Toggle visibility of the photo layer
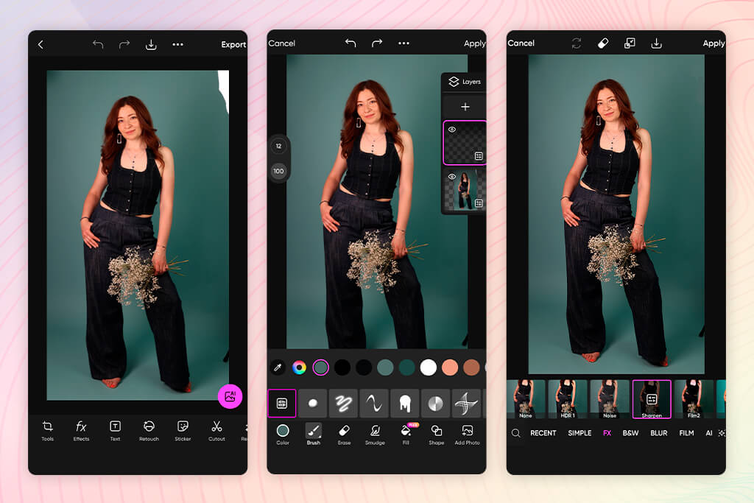Screen dimensions: 754x503 pyautogui.click(x=452, y=177)
